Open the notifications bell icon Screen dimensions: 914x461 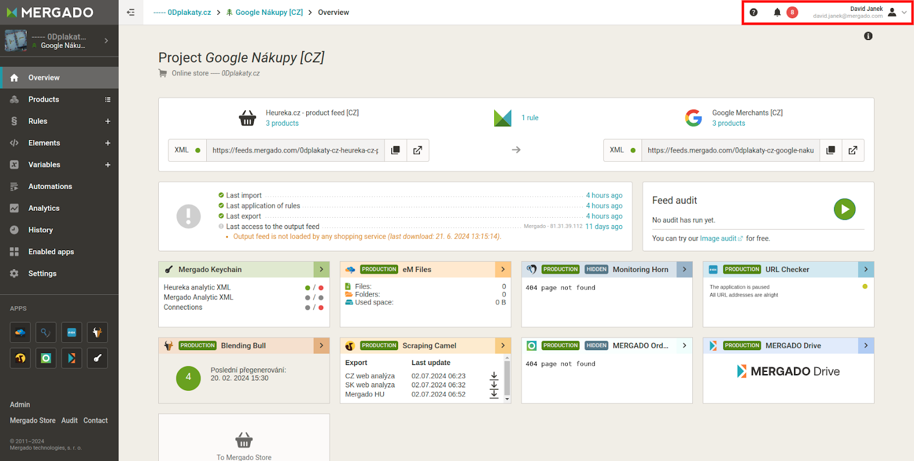coord(777,12)
